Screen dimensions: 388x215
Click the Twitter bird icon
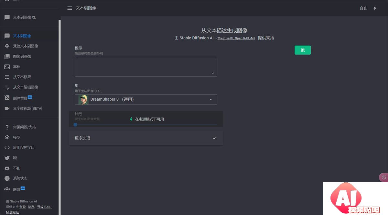tap(7, 158)
